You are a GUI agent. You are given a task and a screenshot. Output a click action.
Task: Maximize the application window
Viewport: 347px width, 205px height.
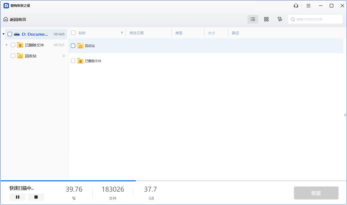(331, 6)
